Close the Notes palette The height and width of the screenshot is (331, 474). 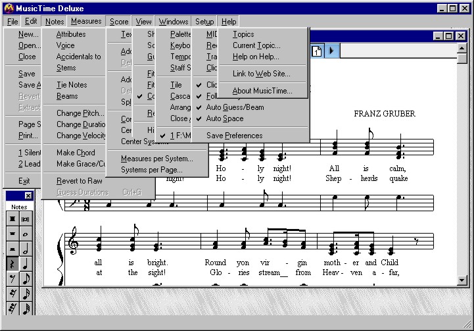(x=28, y=196)
